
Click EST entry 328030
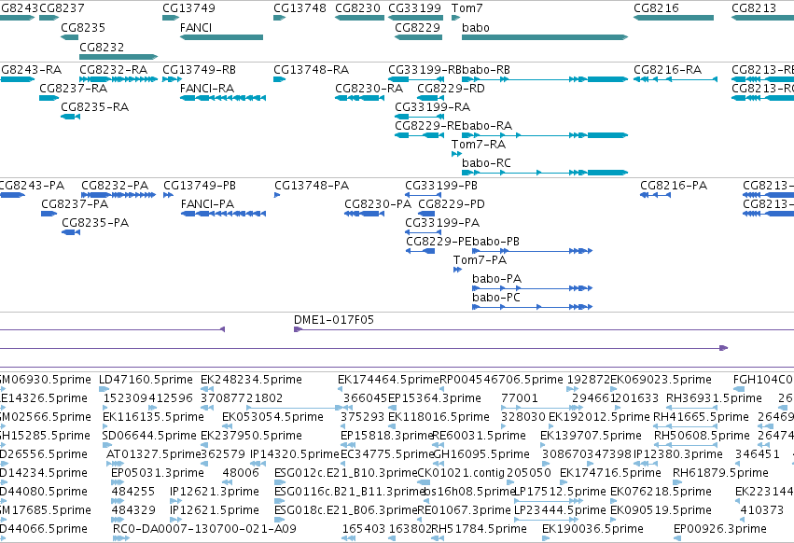click(522, 417)
